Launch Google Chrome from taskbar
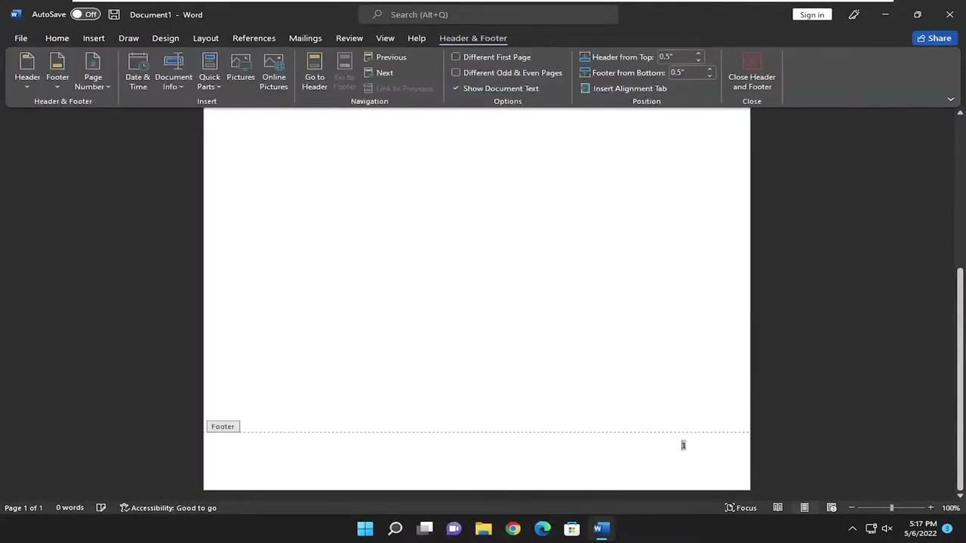966x543 pixels. point(513,529)
